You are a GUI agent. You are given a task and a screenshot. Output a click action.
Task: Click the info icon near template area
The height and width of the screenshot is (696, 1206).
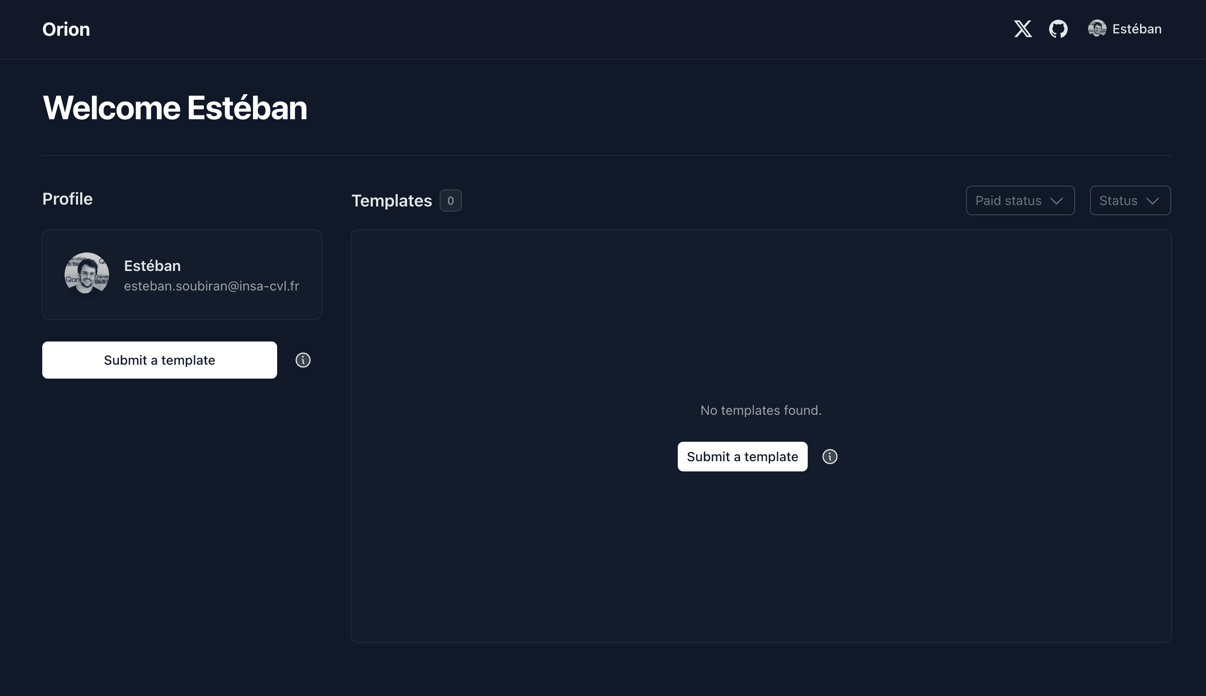click(x=830, y=457)
